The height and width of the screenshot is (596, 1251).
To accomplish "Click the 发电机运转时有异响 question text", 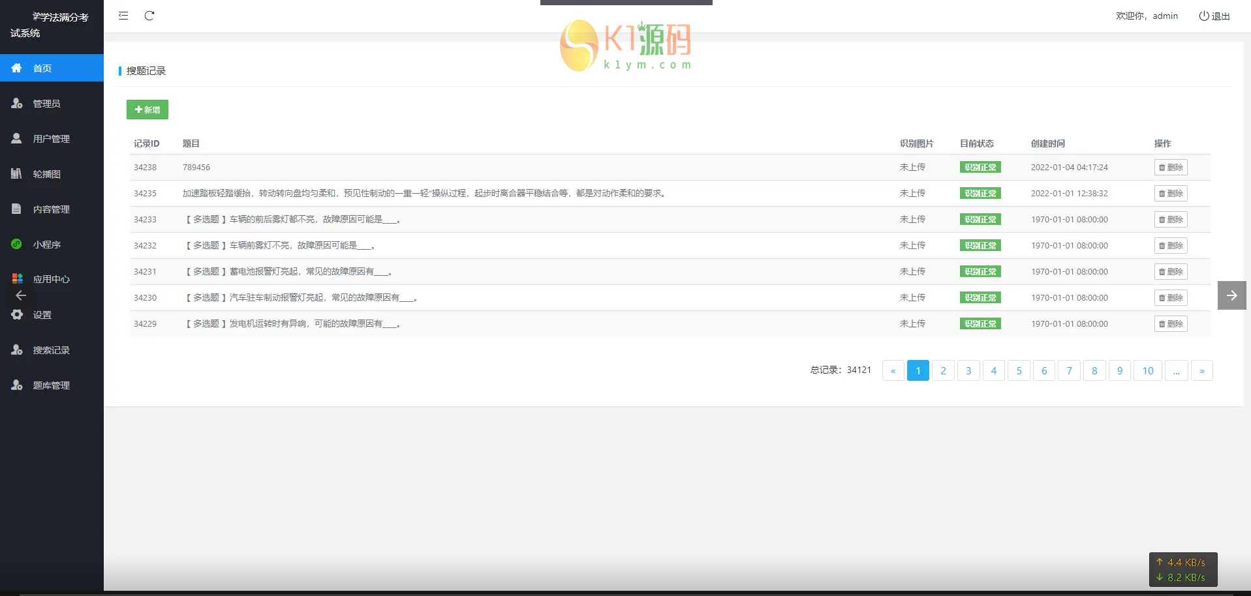I will (293, 323).
